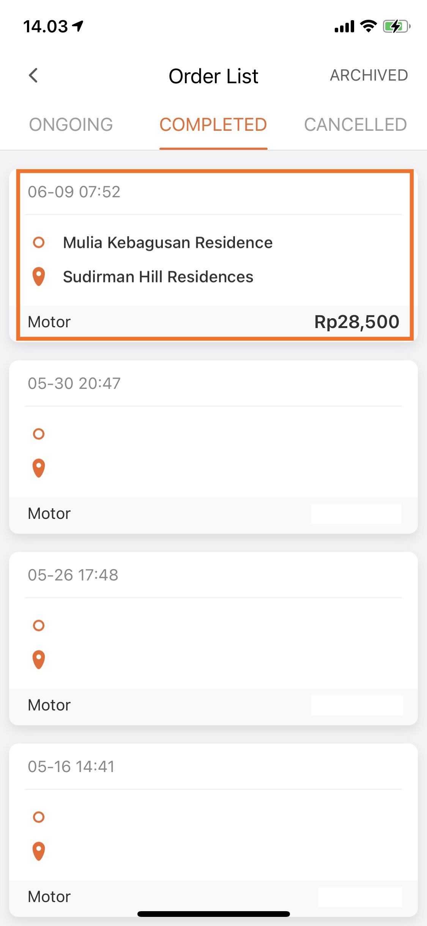Tap the Mulia Kebagusan Residence pickup circle icon
Image resolution: width=427 pixels, height=926 pixels.
(x=39, y=242)
